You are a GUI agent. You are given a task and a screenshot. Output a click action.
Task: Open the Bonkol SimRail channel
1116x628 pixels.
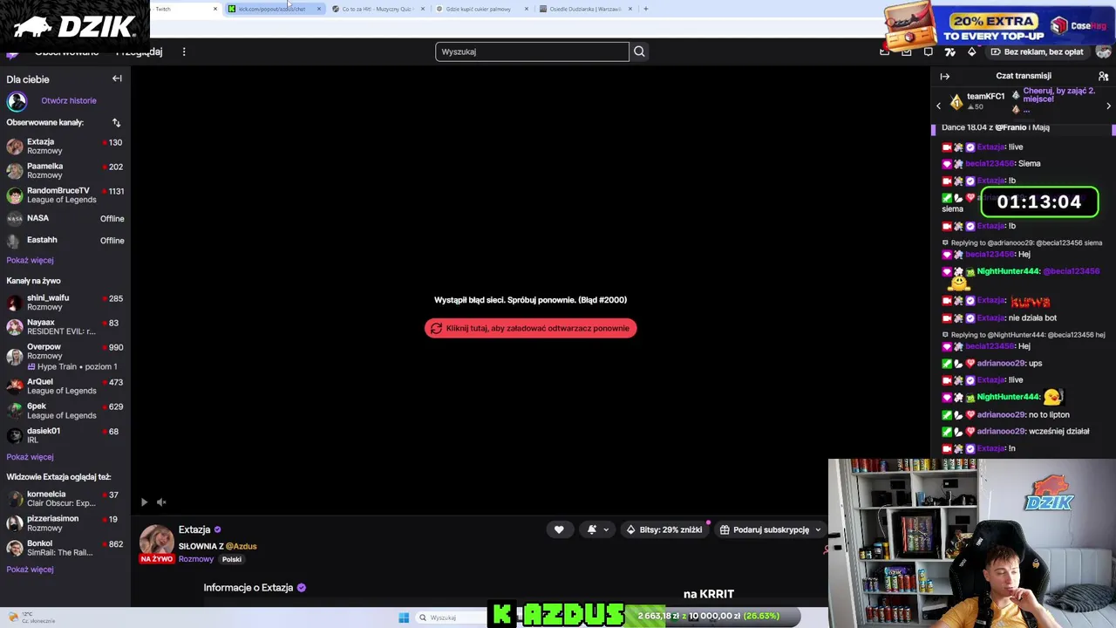[65, 548]
